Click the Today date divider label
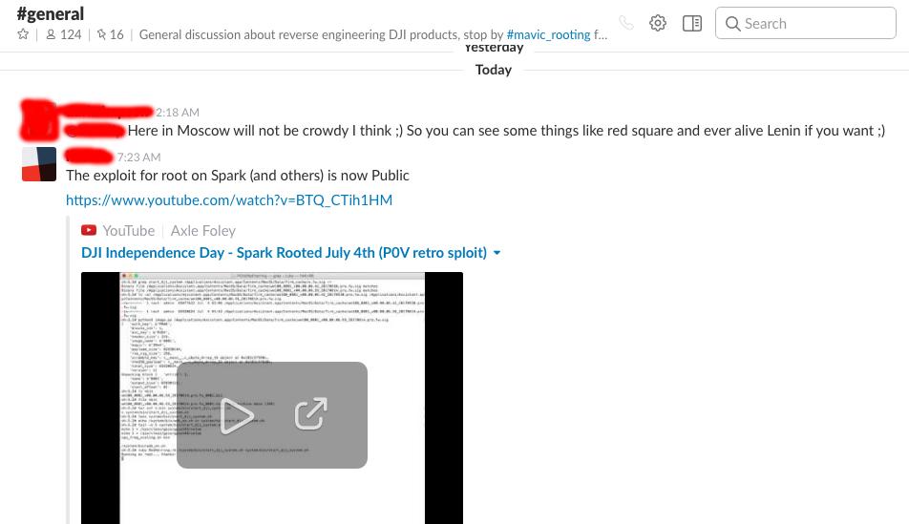This screenshot has height=524, width=909. pos(494,70)
